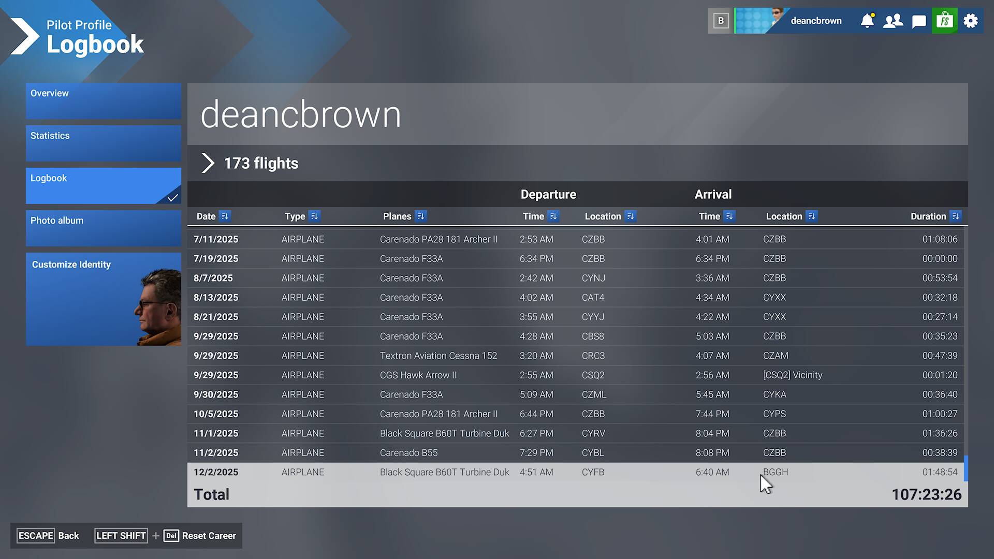The height and width of the screenshot is (559, 994).
Task: Sort flights by Duration column icon
Action: [956, 216]
